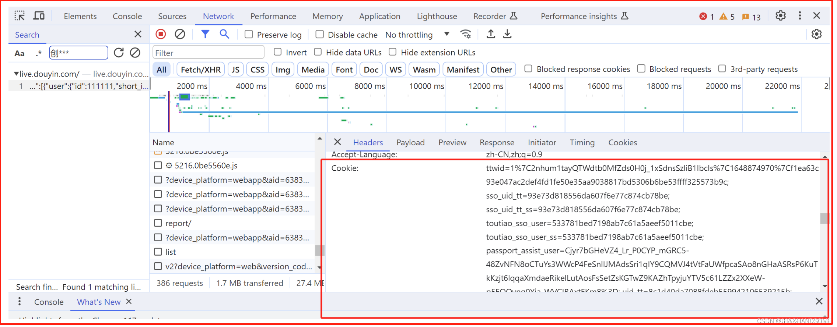Filter requests by JS
The width and height of the screenshot is (837, 327).
pyautogui.click(x=235, y=70)
